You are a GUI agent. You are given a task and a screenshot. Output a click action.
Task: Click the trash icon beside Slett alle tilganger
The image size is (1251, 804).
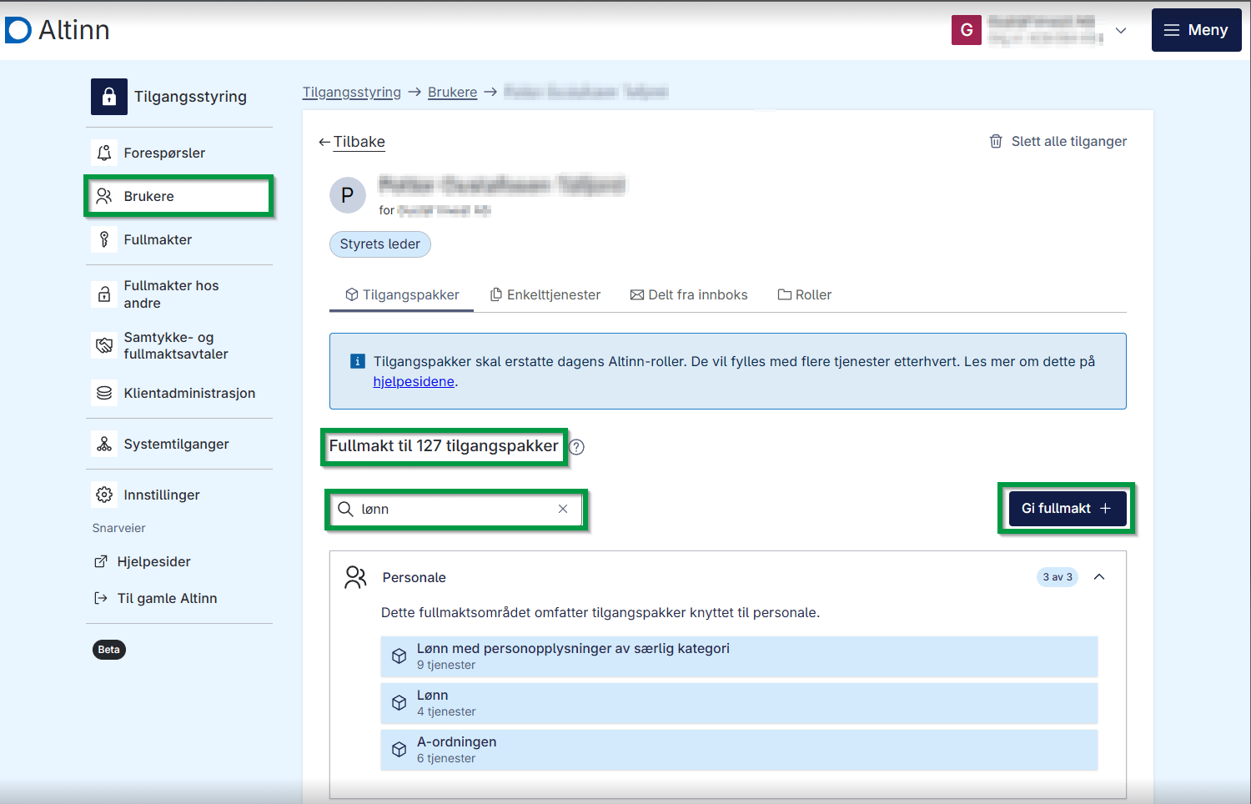click(x=996, y=141)
